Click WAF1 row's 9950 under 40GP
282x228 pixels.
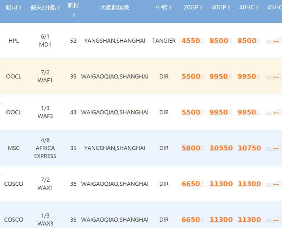pos(219,76)
